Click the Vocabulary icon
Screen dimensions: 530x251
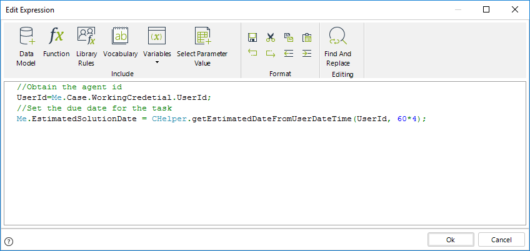point(120,42)
